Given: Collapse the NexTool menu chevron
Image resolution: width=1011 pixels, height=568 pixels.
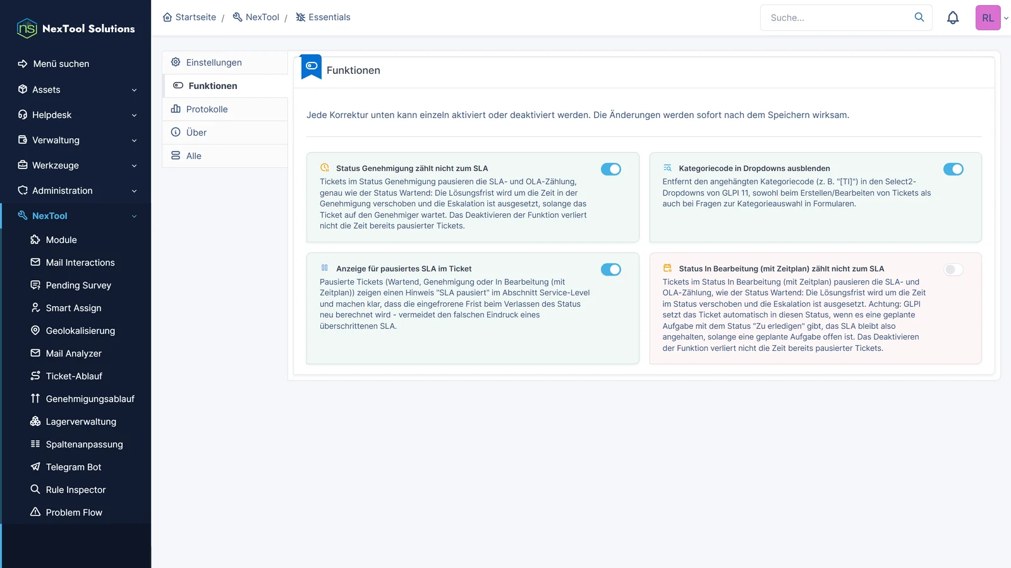Looking at the screenshot, I should coord(134,216).
